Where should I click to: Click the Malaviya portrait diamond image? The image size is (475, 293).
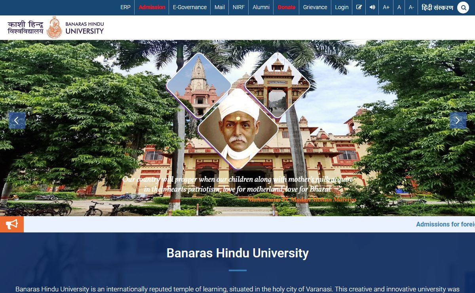coord(238,129)
